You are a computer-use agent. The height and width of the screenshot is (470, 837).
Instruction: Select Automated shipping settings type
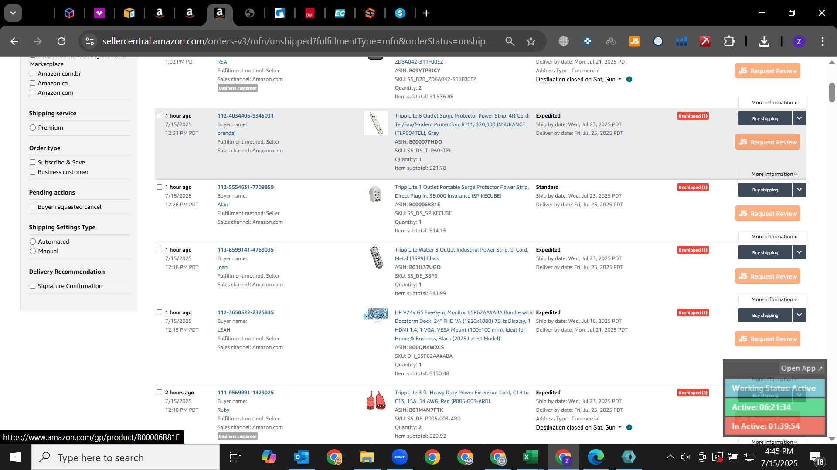click(x=33, y=242)
